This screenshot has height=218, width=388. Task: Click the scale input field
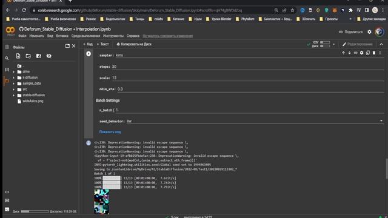point(247,78)
